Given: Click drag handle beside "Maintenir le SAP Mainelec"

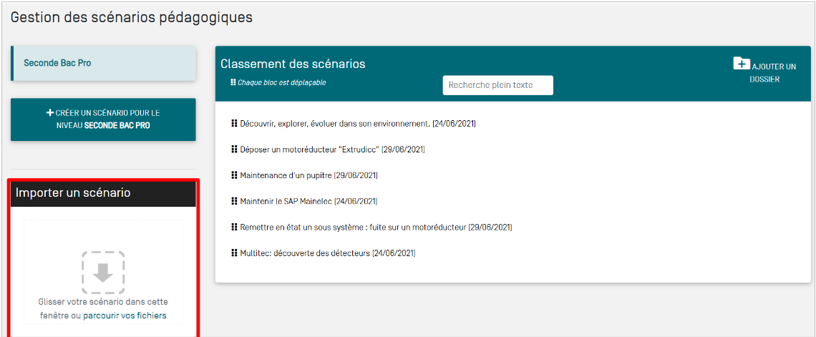Looking at the screenshot, I should pyautogui.click(x=234, y=201).
